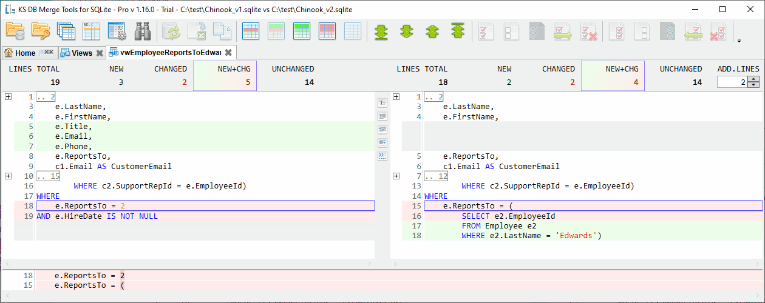This screenshot has height=303, width=765.
Task: Close the vwEmployeeReportsToEdwards tab
Action: 228,53
